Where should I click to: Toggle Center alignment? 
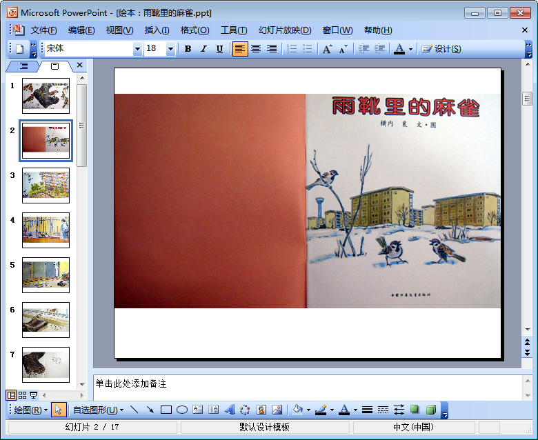(x=256, y=49)
